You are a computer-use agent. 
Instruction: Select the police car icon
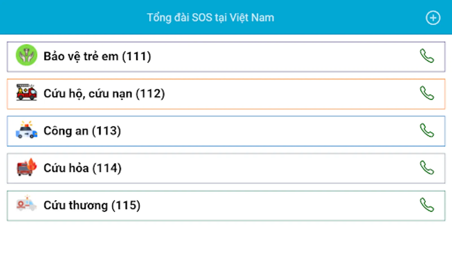(x=26, y=130)
